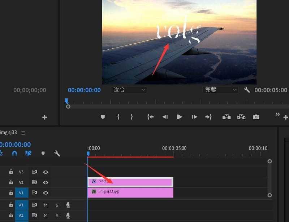Viewport: 289px width, 222px height.
Task: Select the Lift icon in program monitor
Action: 227,117
